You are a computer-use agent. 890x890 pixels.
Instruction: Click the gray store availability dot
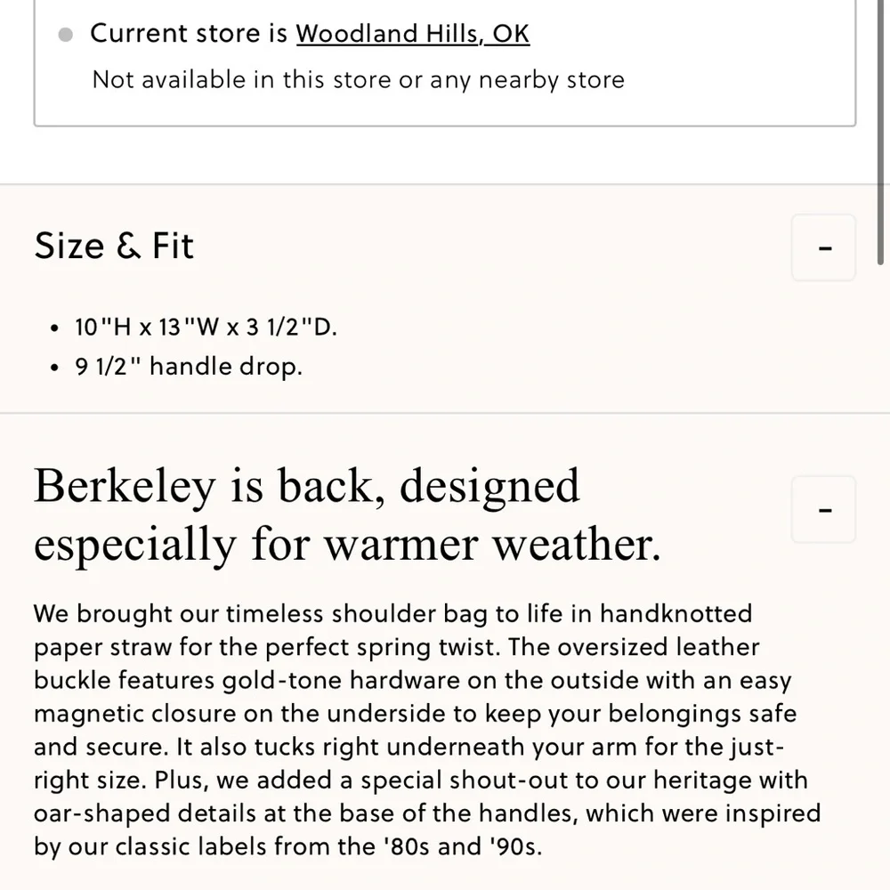pos(65,35)
